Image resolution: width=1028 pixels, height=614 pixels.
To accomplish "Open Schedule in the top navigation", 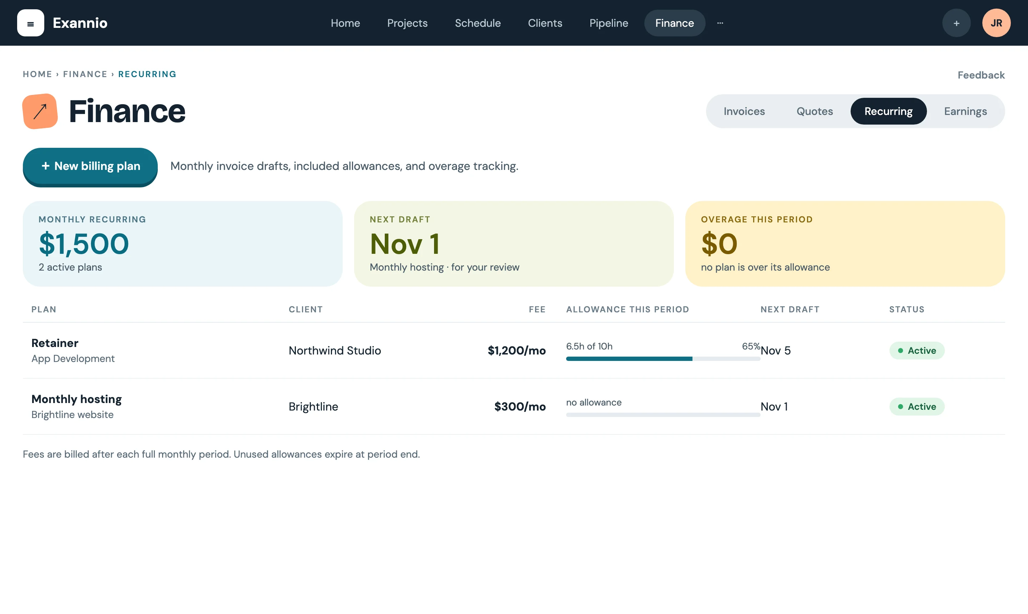I will click(x=478, y=23).
